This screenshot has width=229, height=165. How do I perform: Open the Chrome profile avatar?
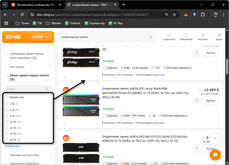tap(215, 15)
